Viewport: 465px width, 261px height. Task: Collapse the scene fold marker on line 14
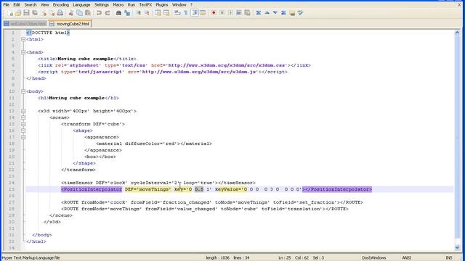pos(23,117)
